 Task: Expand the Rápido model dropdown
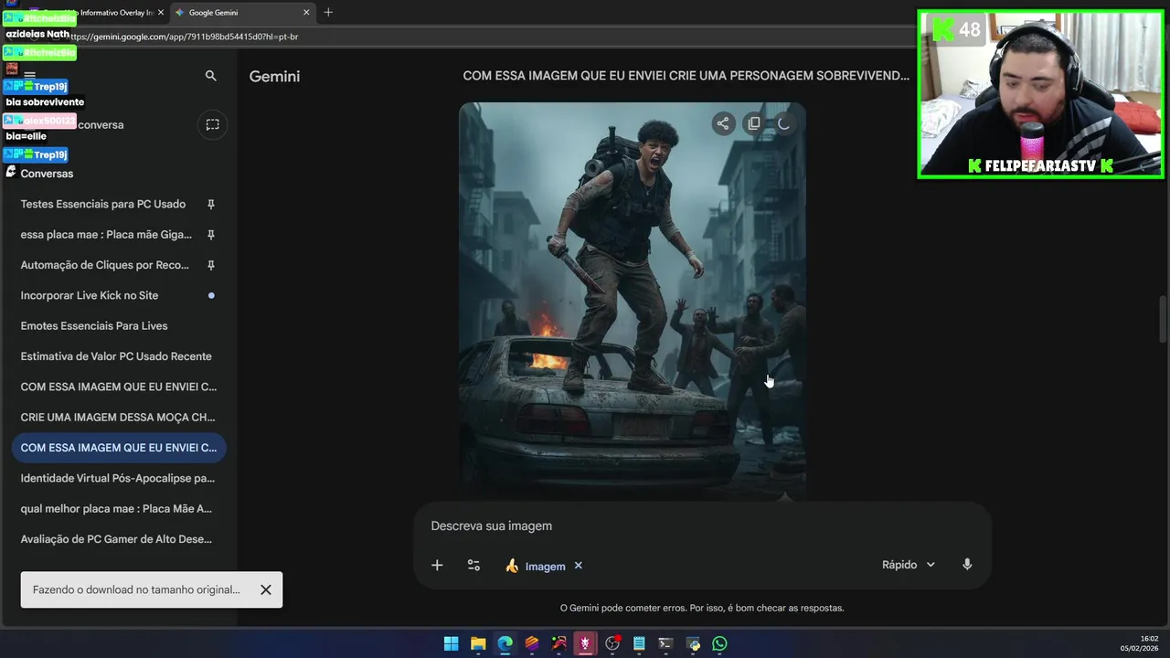[x=909, y=565]
